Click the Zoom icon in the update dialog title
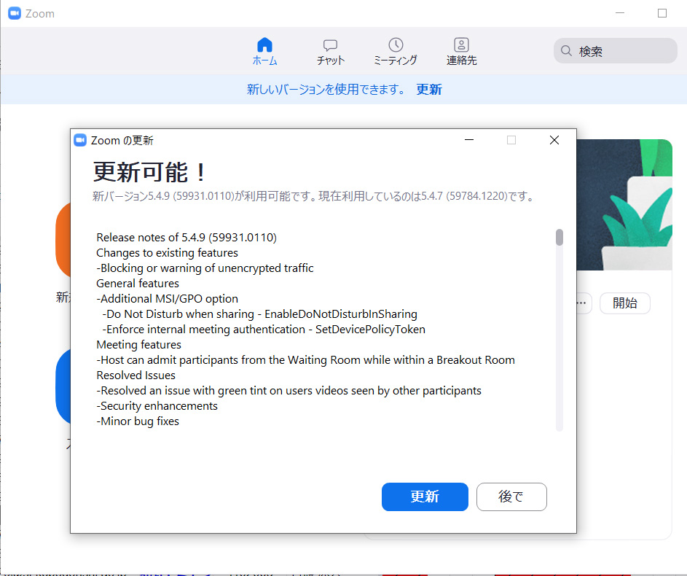687x576 pixels. [x=80, y=140]
